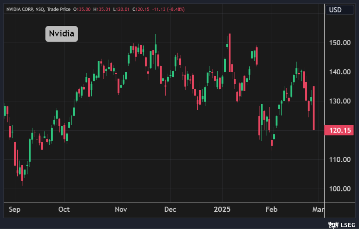Click the 110.00 price axis label
The image size is (359, 229).
click(x=339, y=159)
